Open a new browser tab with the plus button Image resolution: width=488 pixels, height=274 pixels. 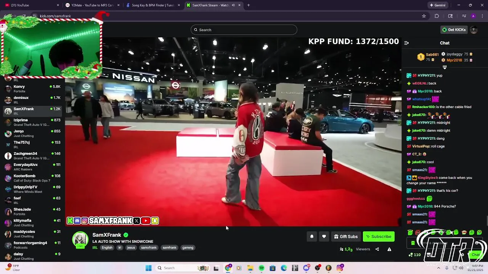click(249, 5)
